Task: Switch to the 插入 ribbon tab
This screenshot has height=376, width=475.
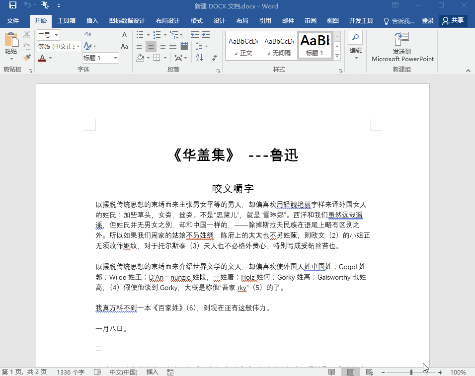Action: pyautogui.click(x=92, y=20)
